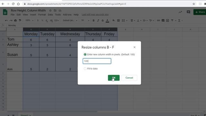Toggle Italic formatting
206x116 pixels.
tap(98, 20)
